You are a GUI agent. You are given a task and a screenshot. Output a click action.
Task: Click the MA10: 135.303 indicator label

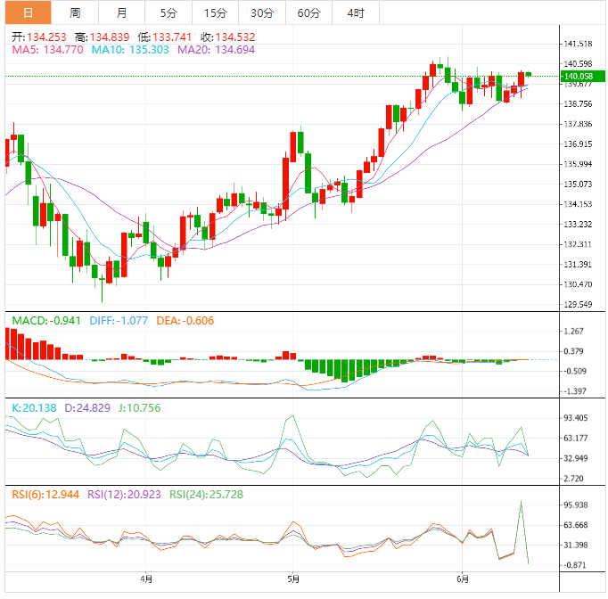130,50
